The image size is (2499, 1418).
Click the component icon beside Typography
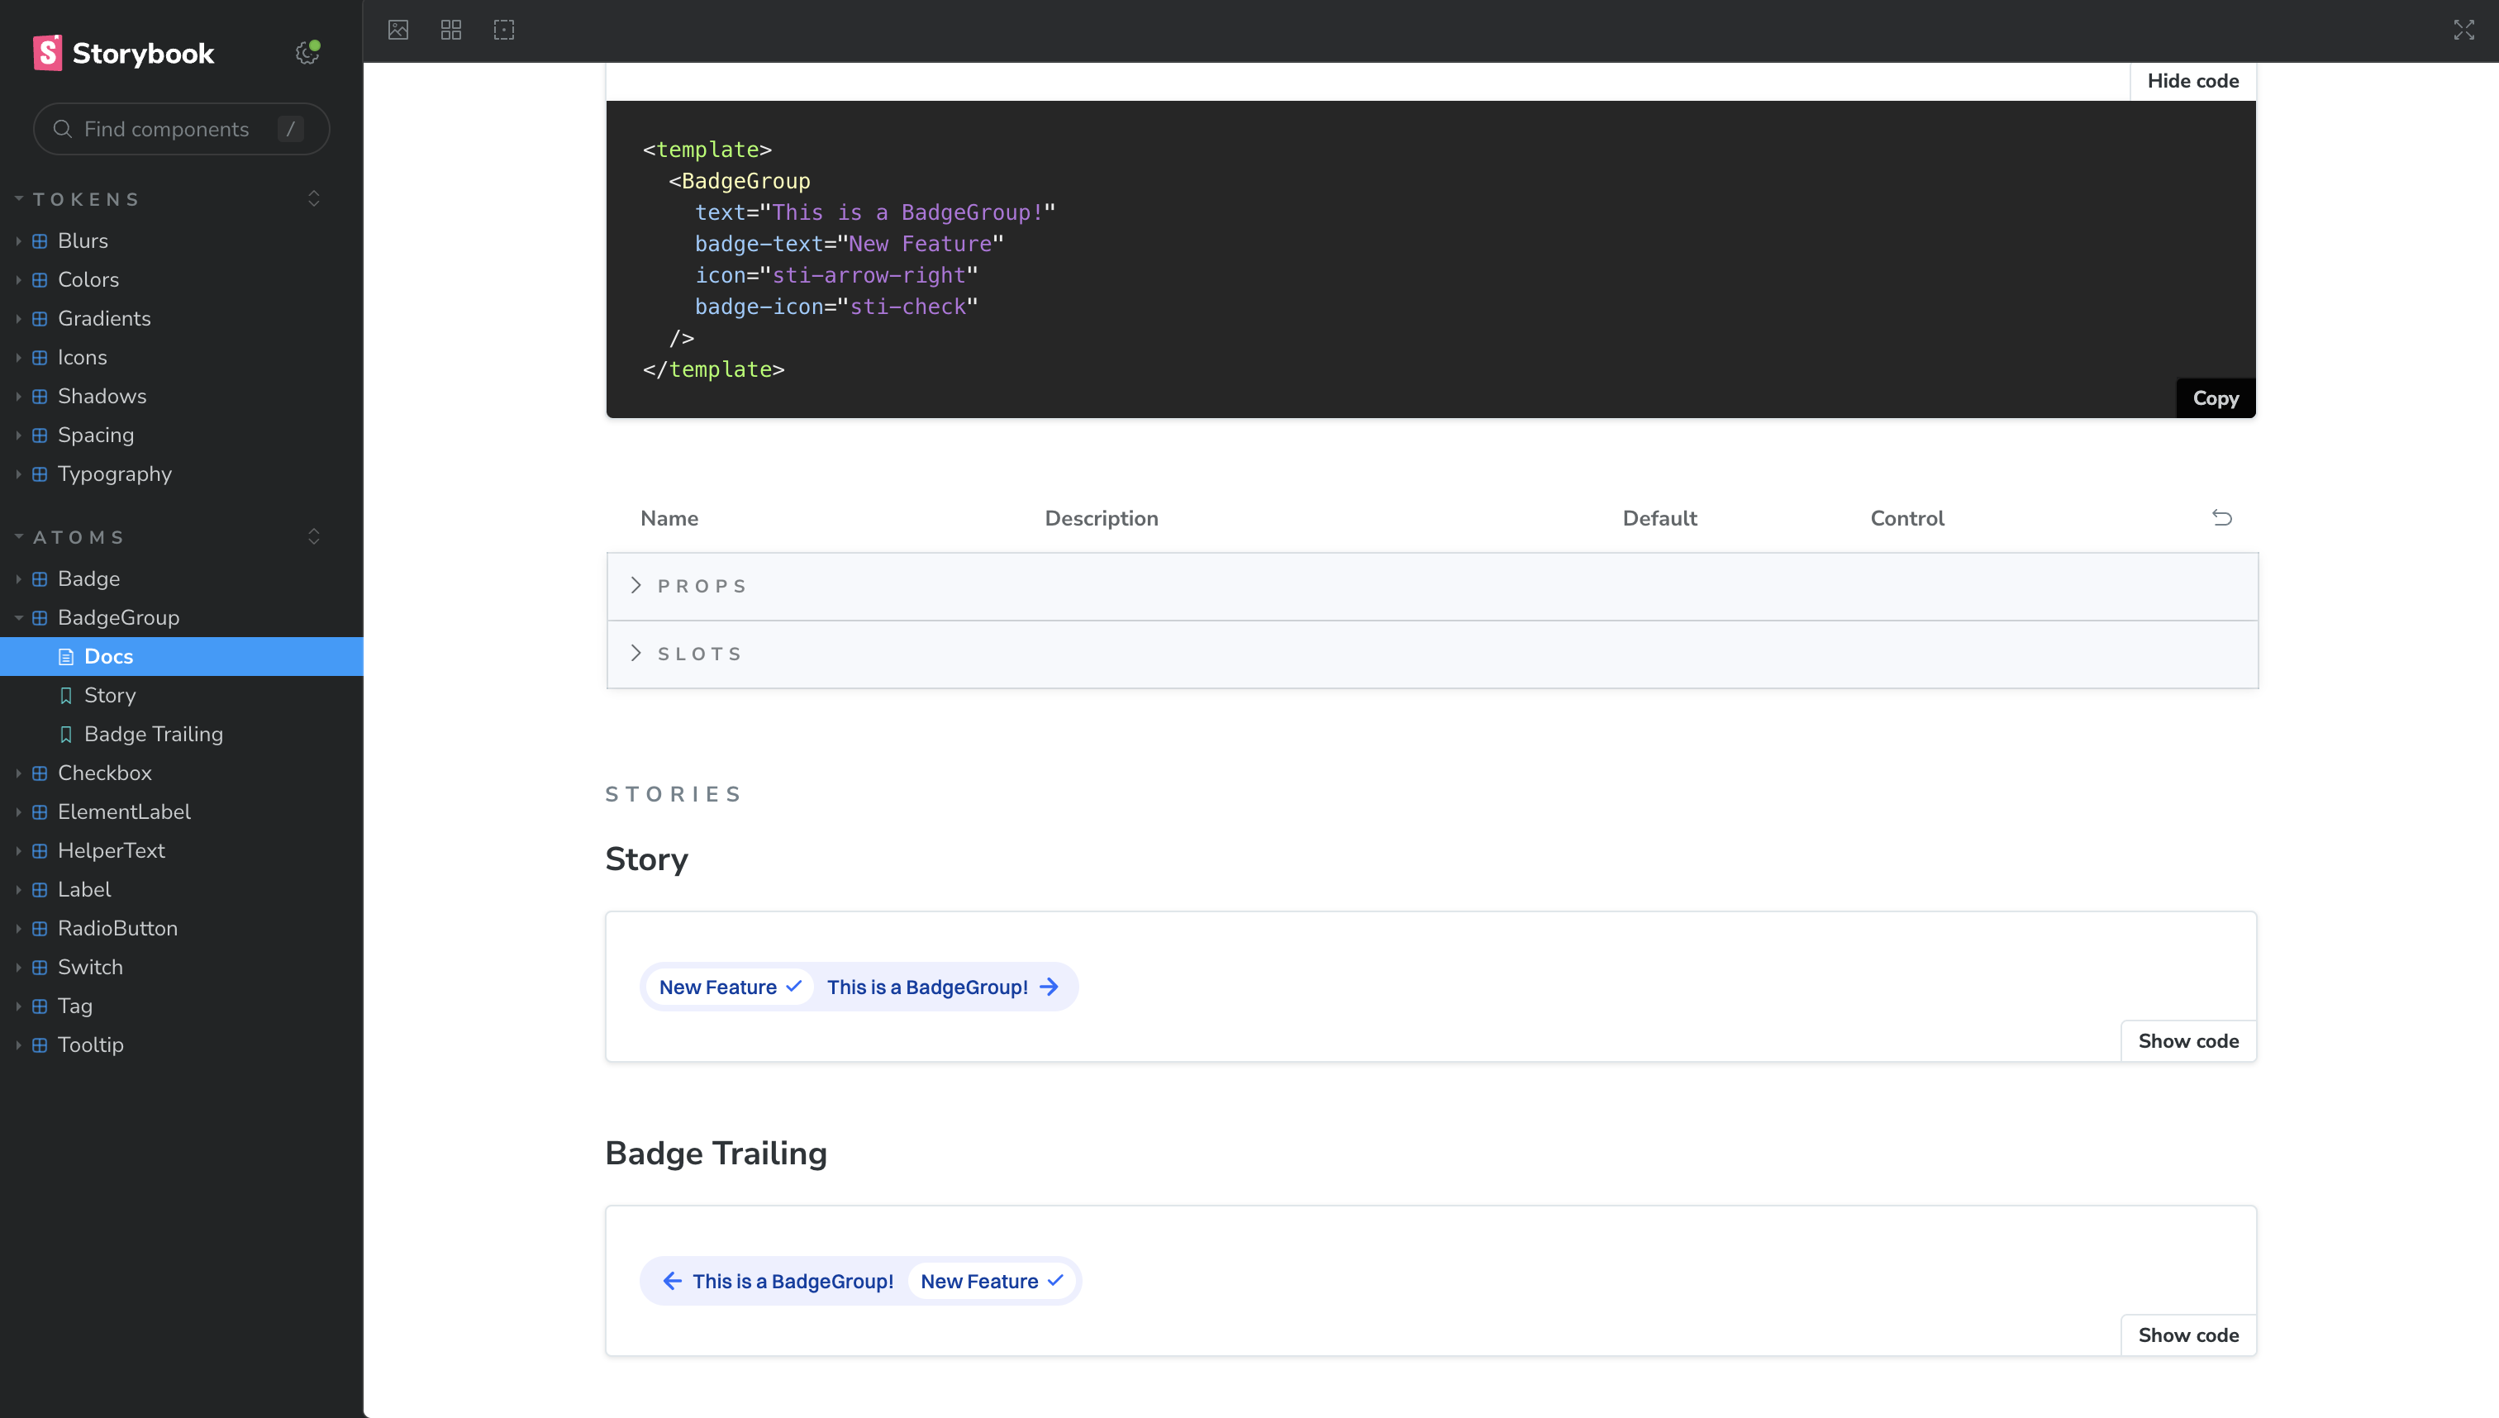click(40, 474)
